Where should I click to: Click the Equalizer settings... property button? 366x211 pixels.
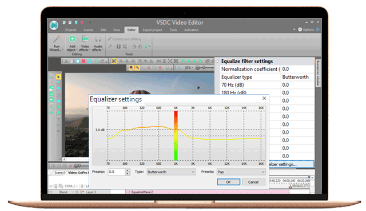point(292,164)
